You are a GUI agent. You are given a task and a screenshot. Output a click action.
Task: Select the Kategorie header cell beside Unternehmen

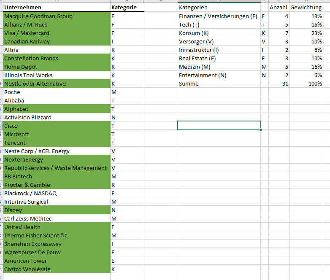click(x=127, y=7)
